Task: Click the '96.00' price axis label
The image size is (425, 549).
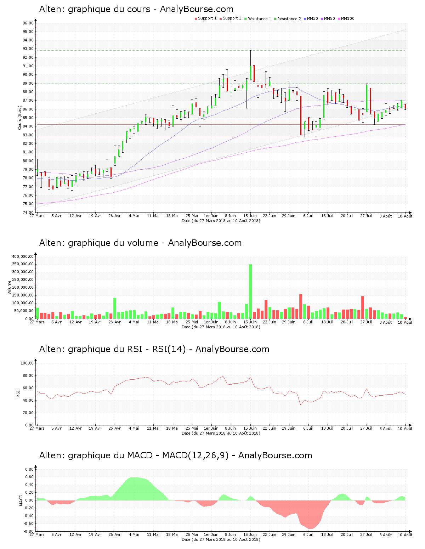Action: coord(28,23)
